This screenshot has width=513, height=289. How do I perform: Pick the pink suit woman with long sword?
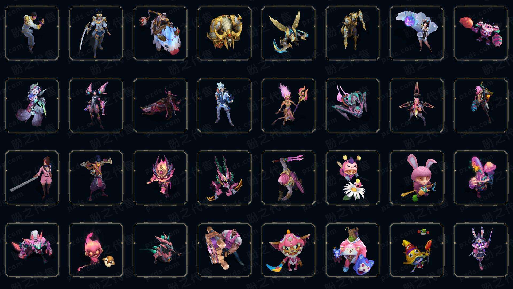pyautogui.click(x=32, y=178)
